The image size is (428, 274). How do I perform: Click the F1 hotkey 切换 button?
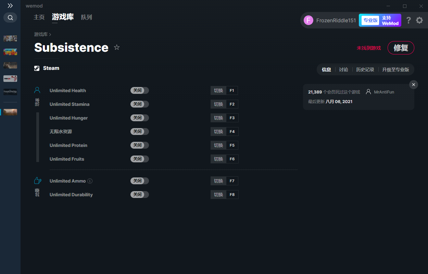tap(224, 90)
